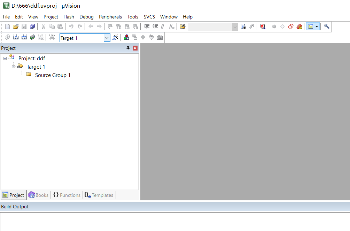Screen dimensions: 350x231
Task: Open the View menu
Action: pyautogui.click(x=33, y=17)
